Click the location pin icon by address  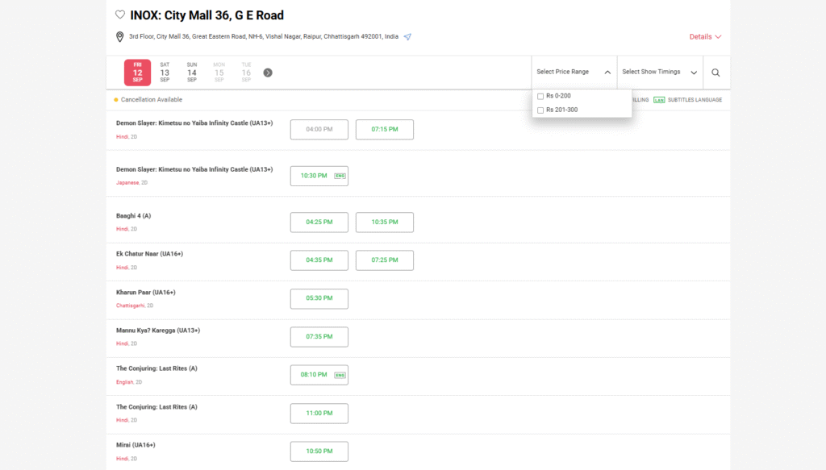point(120,37)
